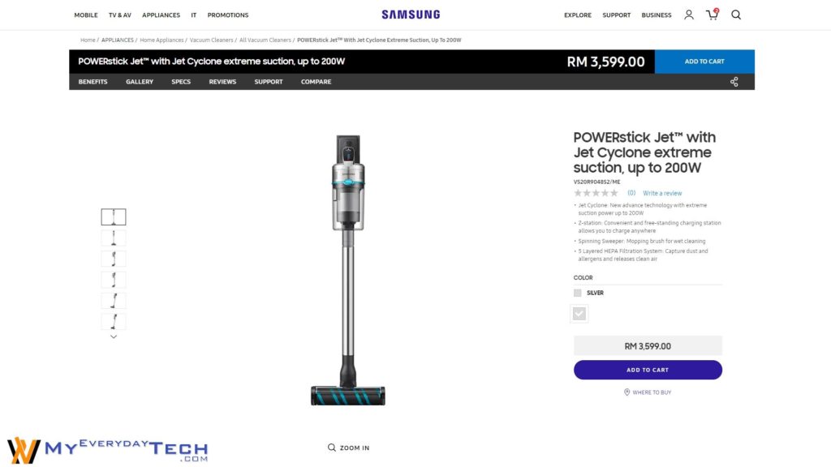Expand more thumbnails with down chevron
Viewport: 831px width, 467px height.
(114, 336)
